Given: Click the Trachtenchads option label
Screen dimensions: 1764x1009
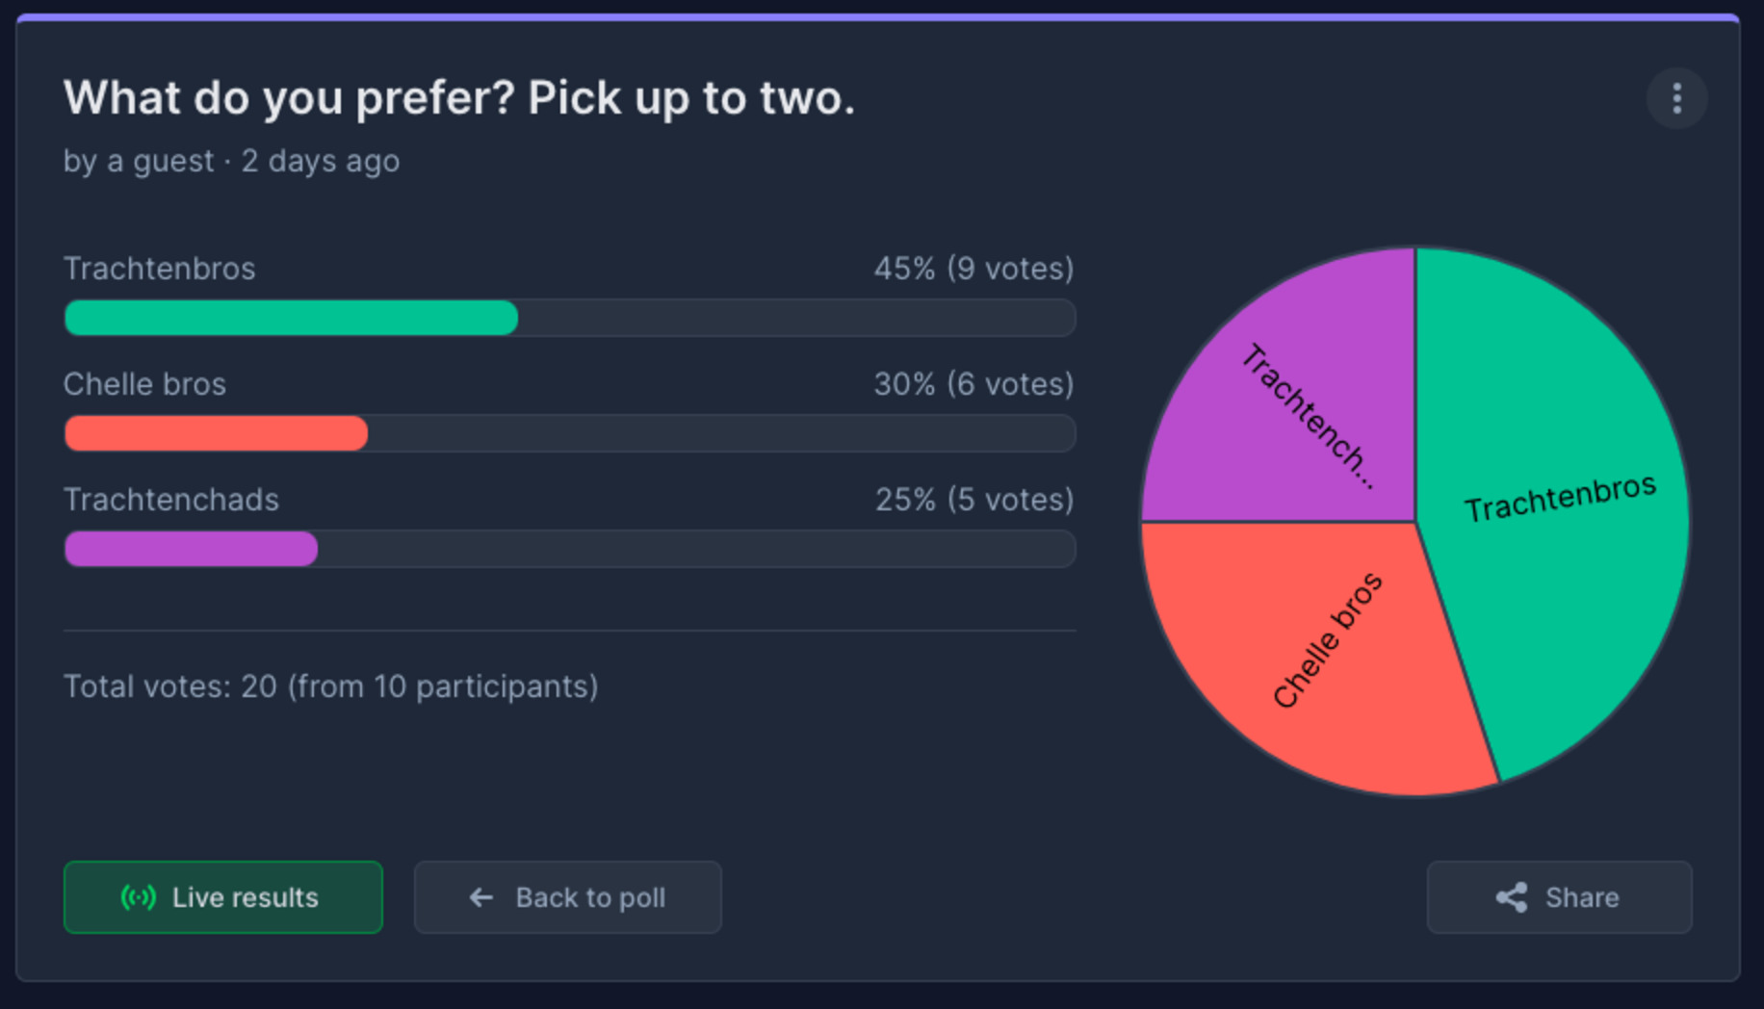Looking at the screenshot, I should pos(171,500).
